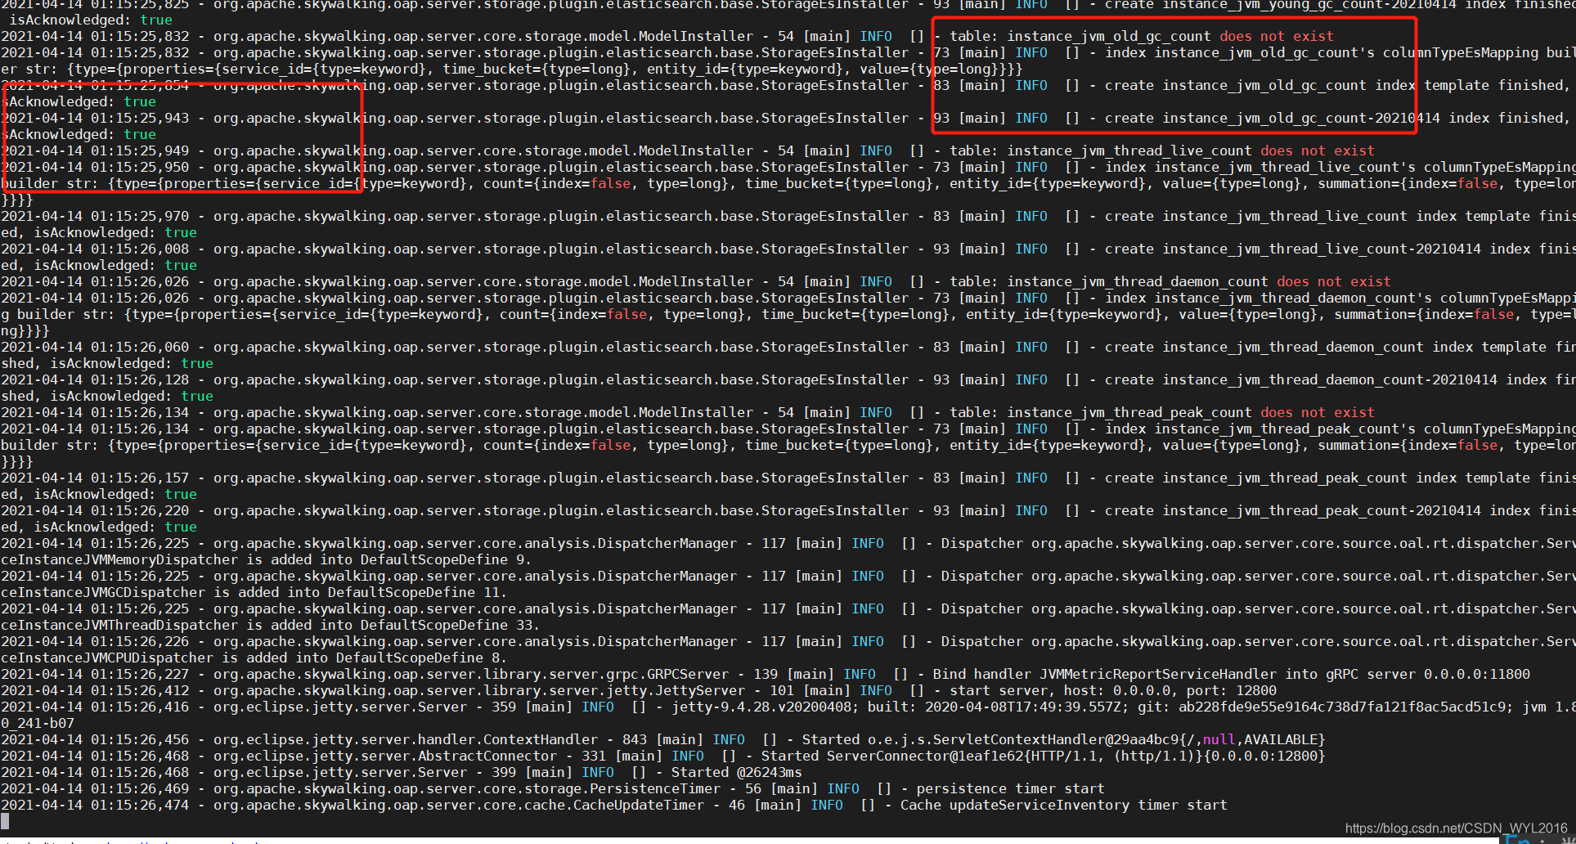This screenshot has height=844, width=1576.
Task: Click timestamp '2021-04-14 01:15:25,949'
Action: pos(95,150)
